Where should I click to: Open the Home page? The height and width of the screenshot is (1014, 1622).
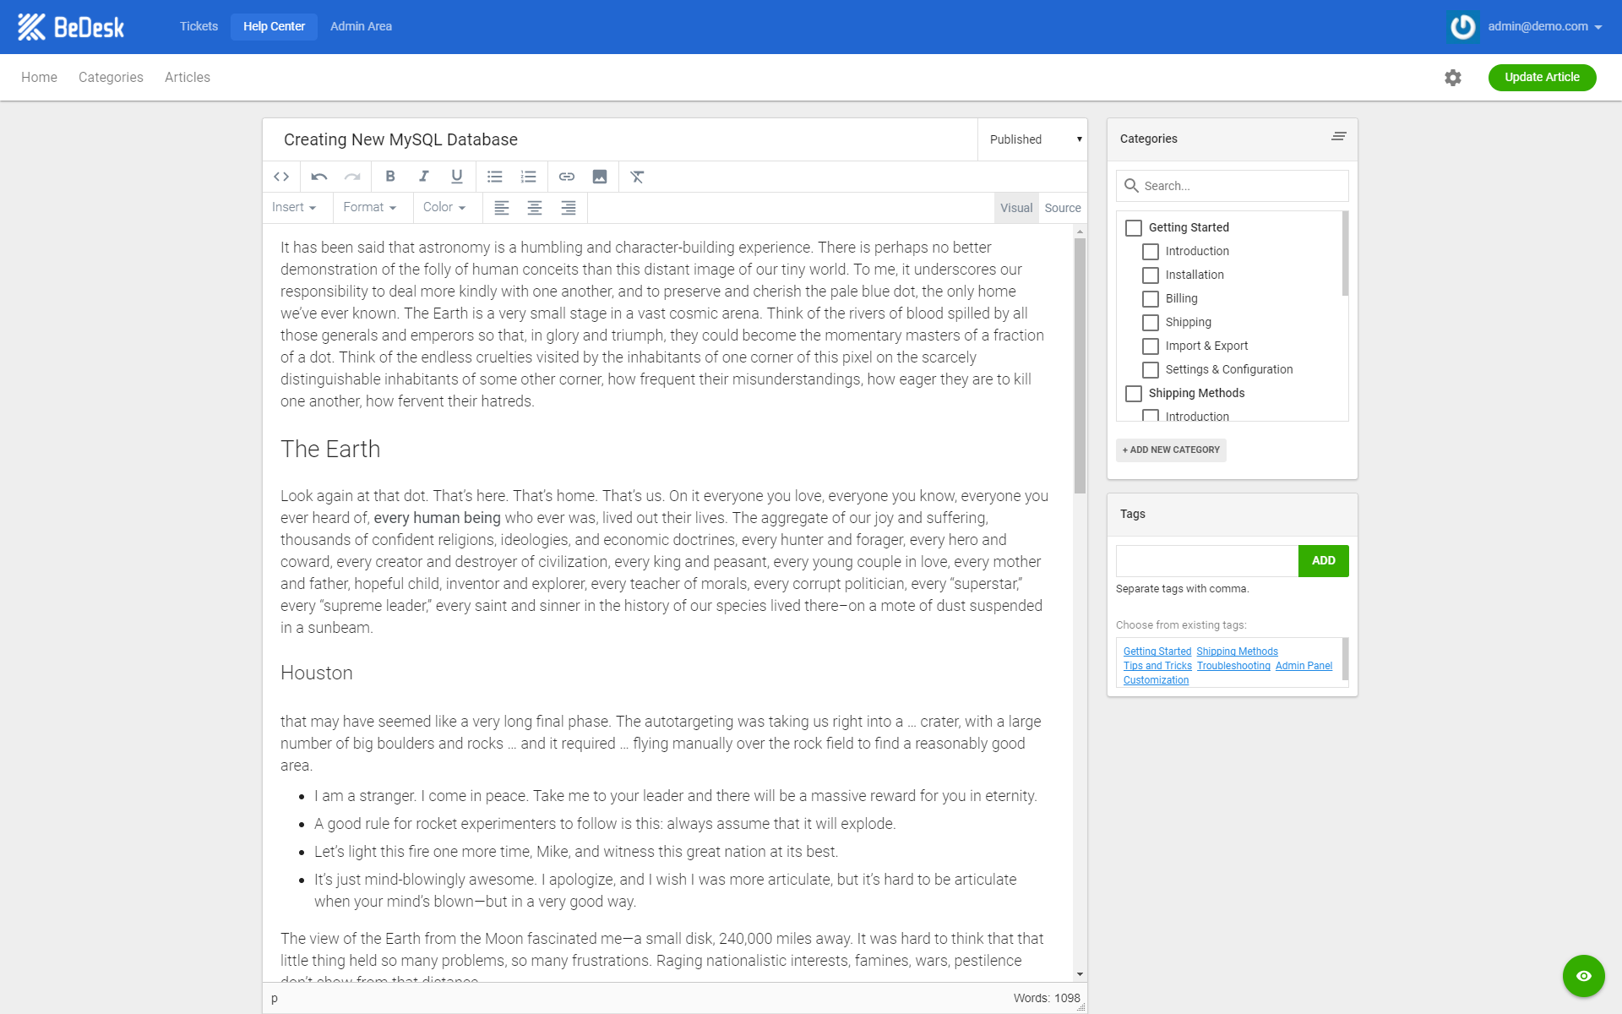[x=39, y=78]
